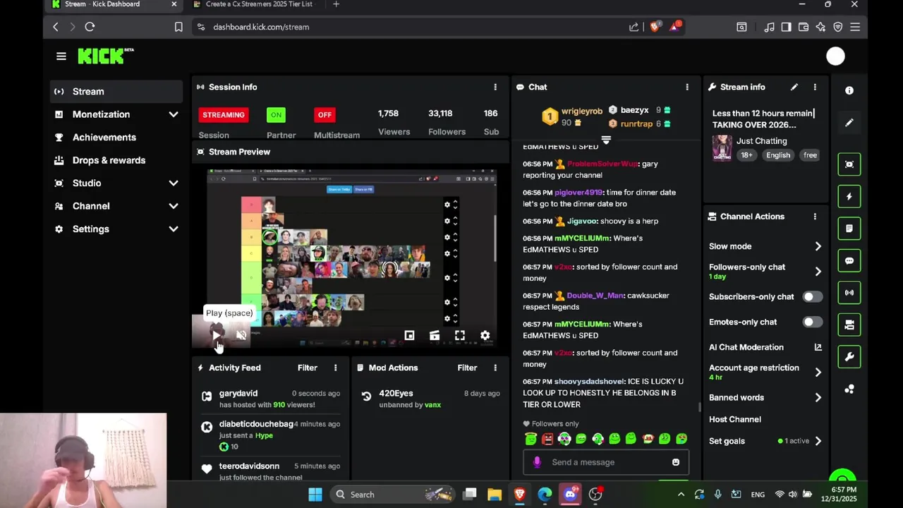This screenshot has width=903, height=508.
Task: Open AI Chat Moderation external link
Action: tap(818, 347)
